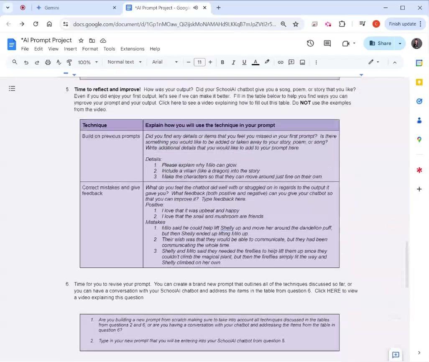Reload the current page
Image resolution: width=429 pixels, height=362 pixels.
pyautogui.click(x=36, y=24)
